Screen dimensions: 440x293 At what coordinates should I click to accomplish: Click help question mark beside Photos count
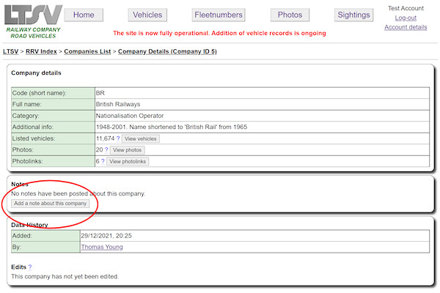(106, 149)
